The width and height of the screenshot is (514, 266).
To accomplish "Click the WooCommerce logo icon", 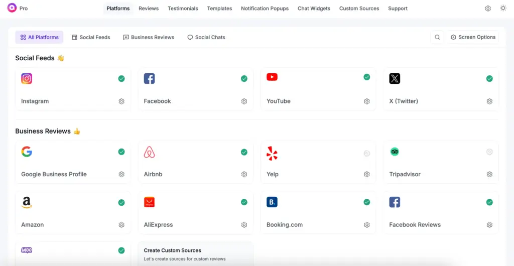I will click(x=27, y=250).
